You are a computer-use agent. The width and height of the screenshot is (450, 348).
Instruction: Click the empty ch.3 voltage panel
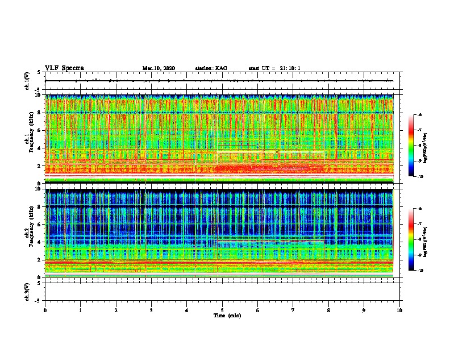222,292
